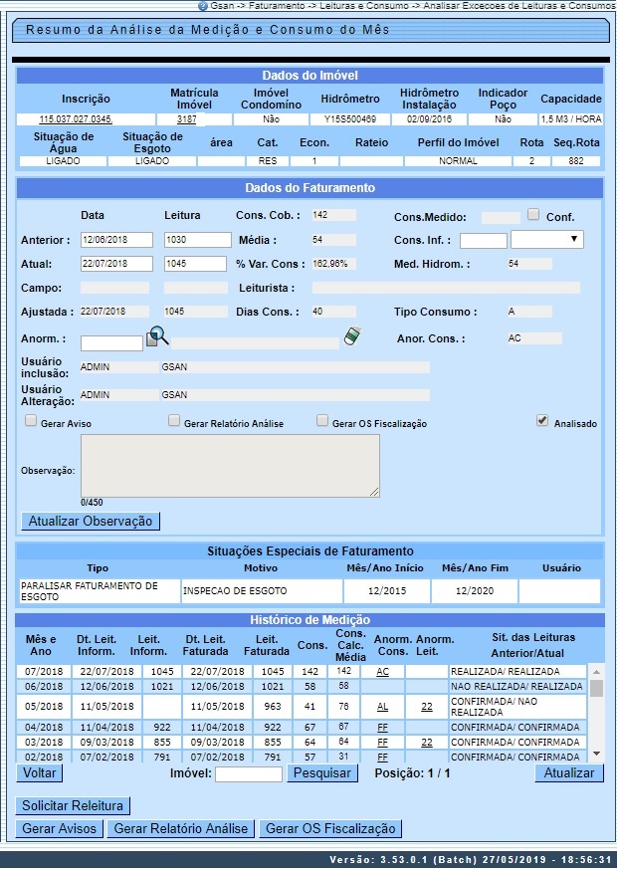Click the AC anomaly link for 07/2018
The image size is (617, 870).
click(x=382, y=672)
